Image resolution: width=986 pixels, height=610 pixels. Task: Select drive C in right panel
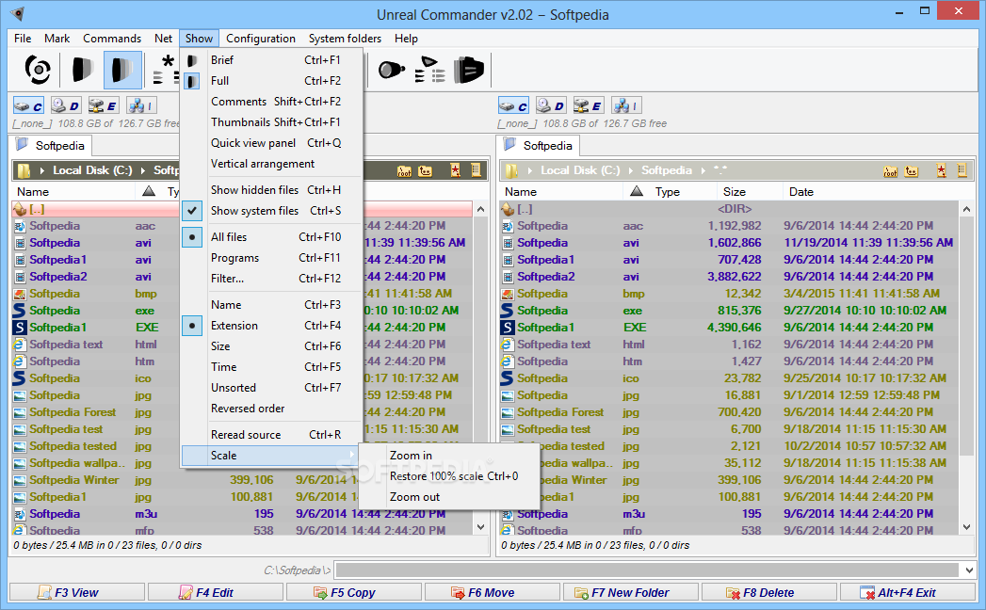tap(513, 105)
